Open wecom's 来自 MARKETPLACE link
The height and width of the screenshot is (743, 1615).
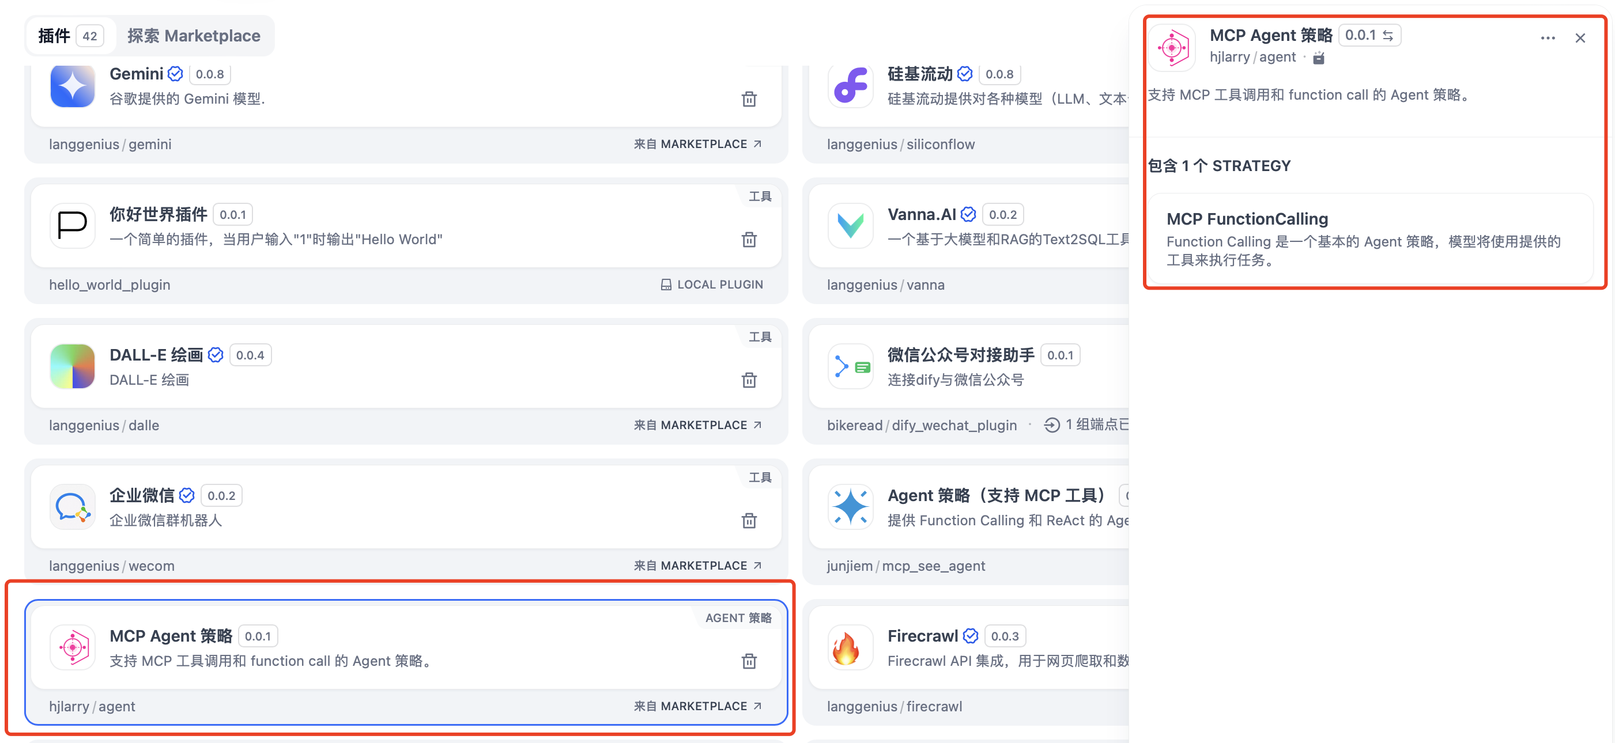[x=698, y=566]
